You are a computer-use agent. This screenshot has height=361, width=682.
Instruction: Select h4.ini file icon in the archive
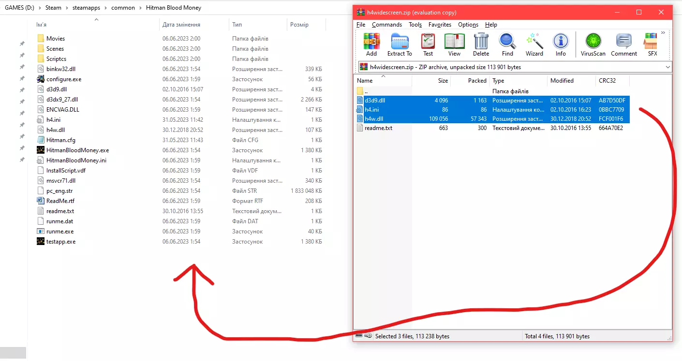(360, 110)
